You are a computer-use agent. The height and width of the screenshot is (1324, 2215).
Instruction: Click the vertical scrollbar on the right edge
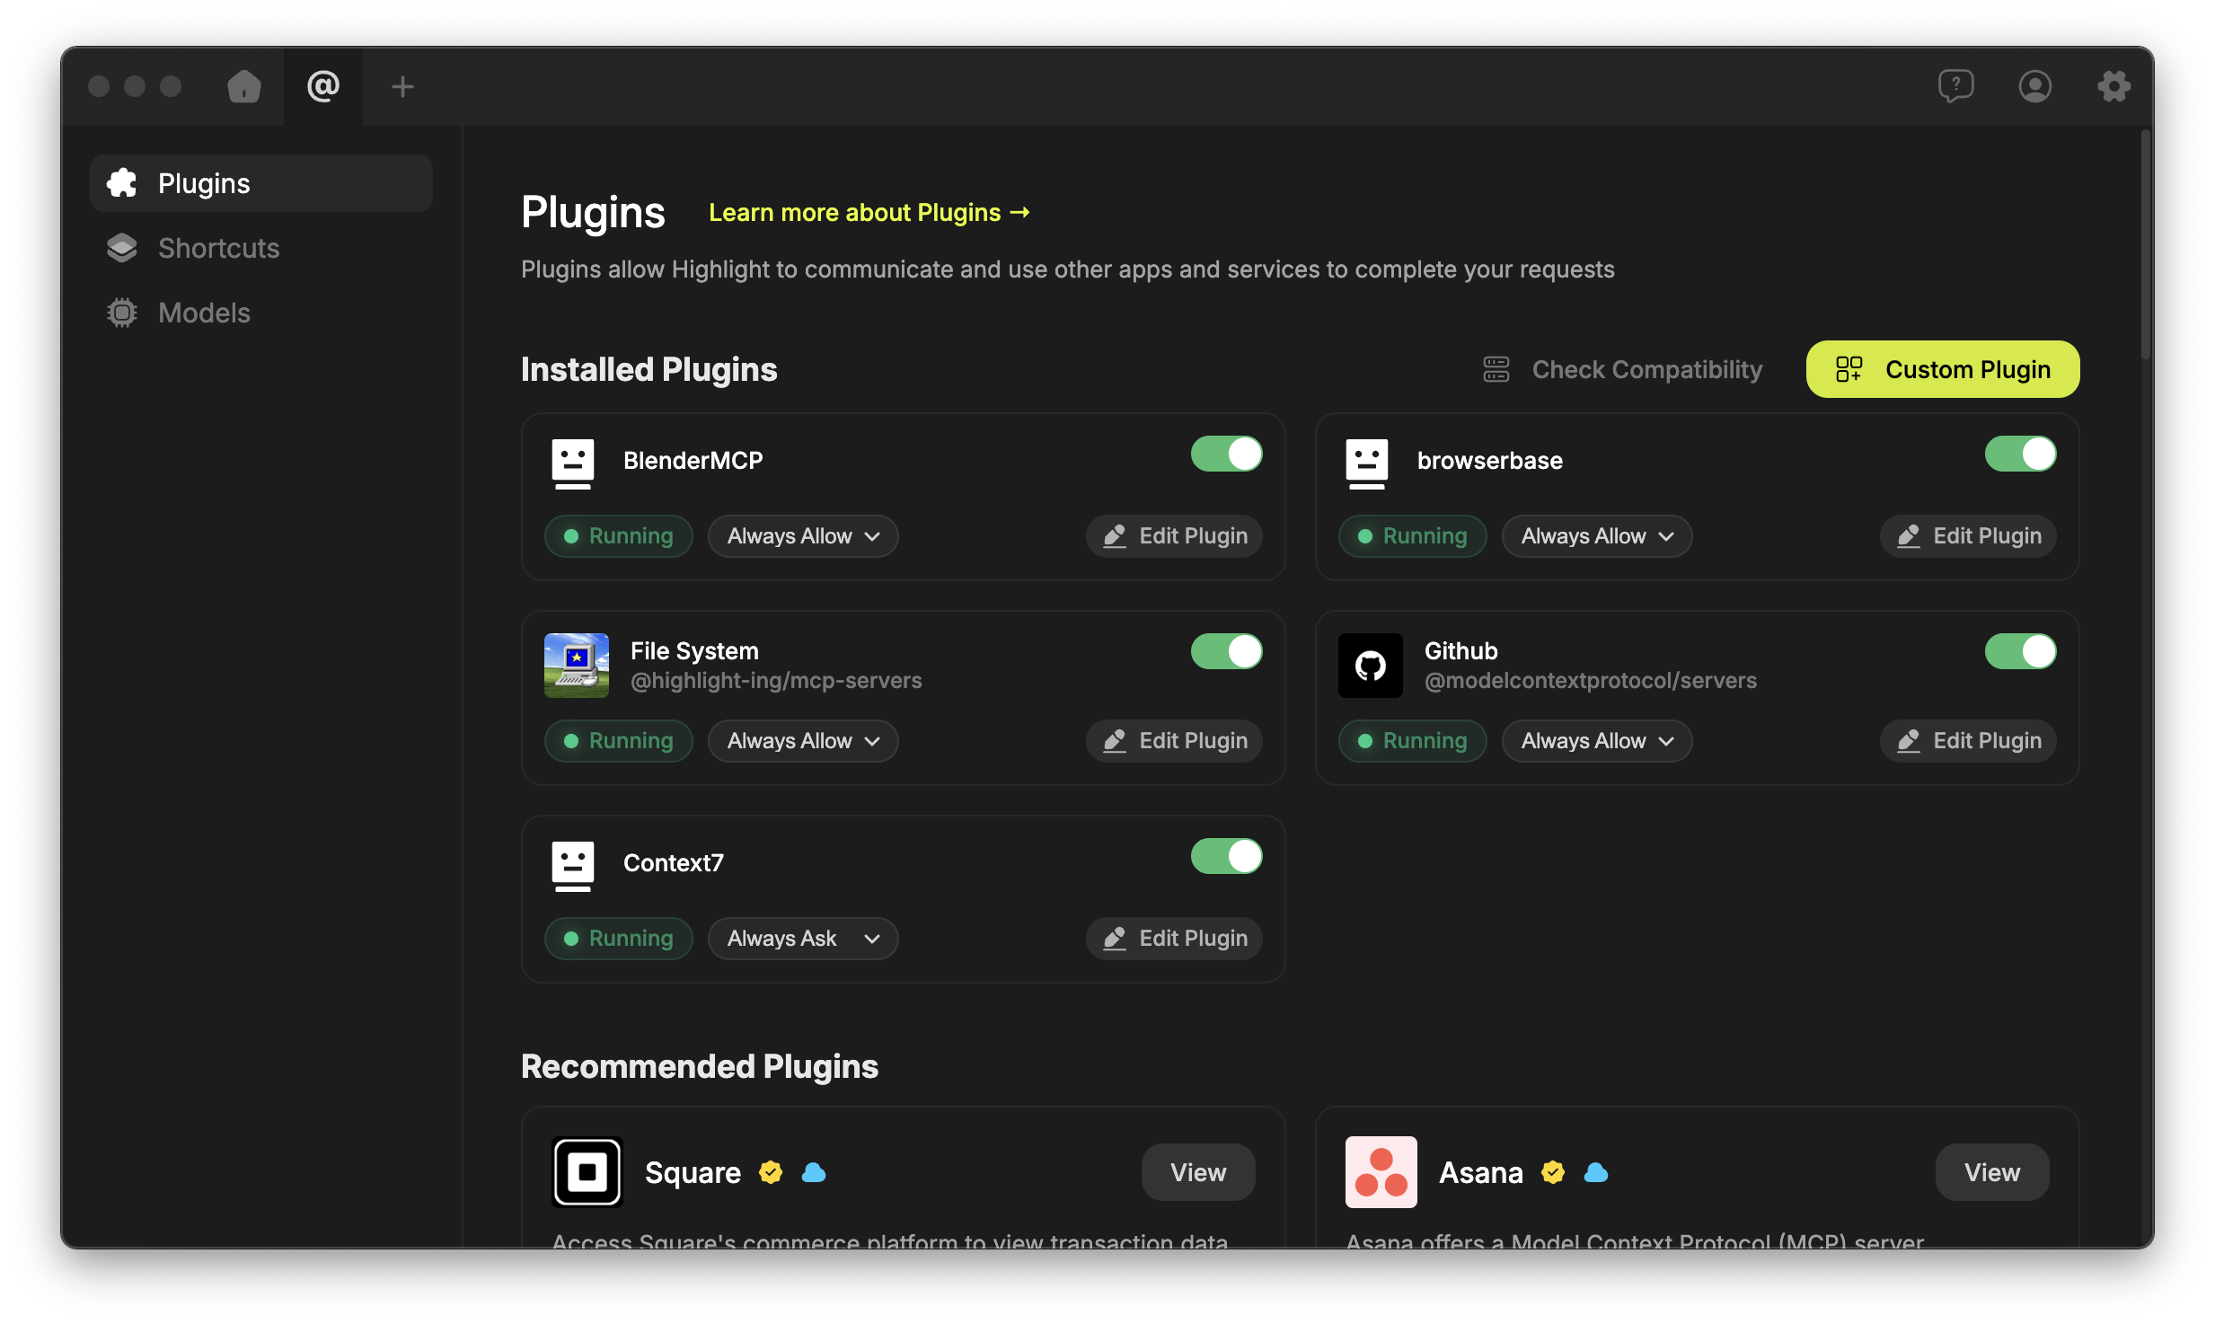coord(2145,244)
